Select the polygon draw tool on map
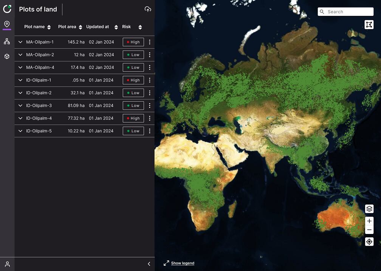Image resolution: width=381 pixels, height=271 pixels. [369, 25]
